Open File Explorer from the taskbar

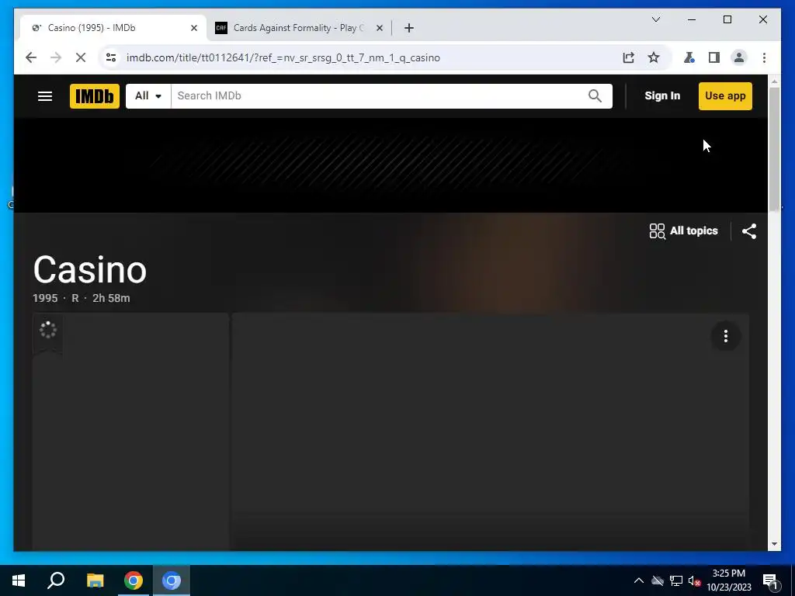click(x=95, y=580)
